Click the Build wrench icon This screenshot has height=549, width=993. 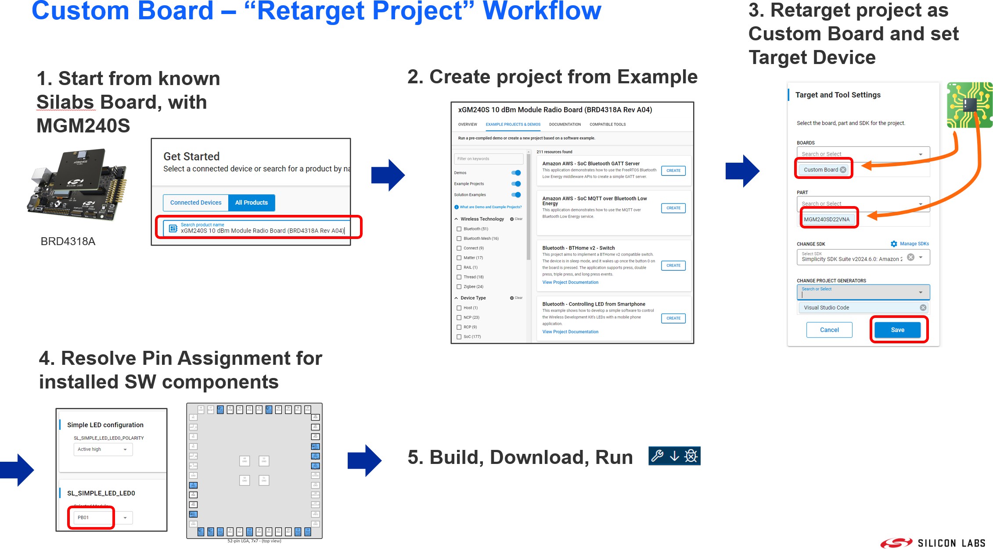pyautogui.click(x=657, y=456)
